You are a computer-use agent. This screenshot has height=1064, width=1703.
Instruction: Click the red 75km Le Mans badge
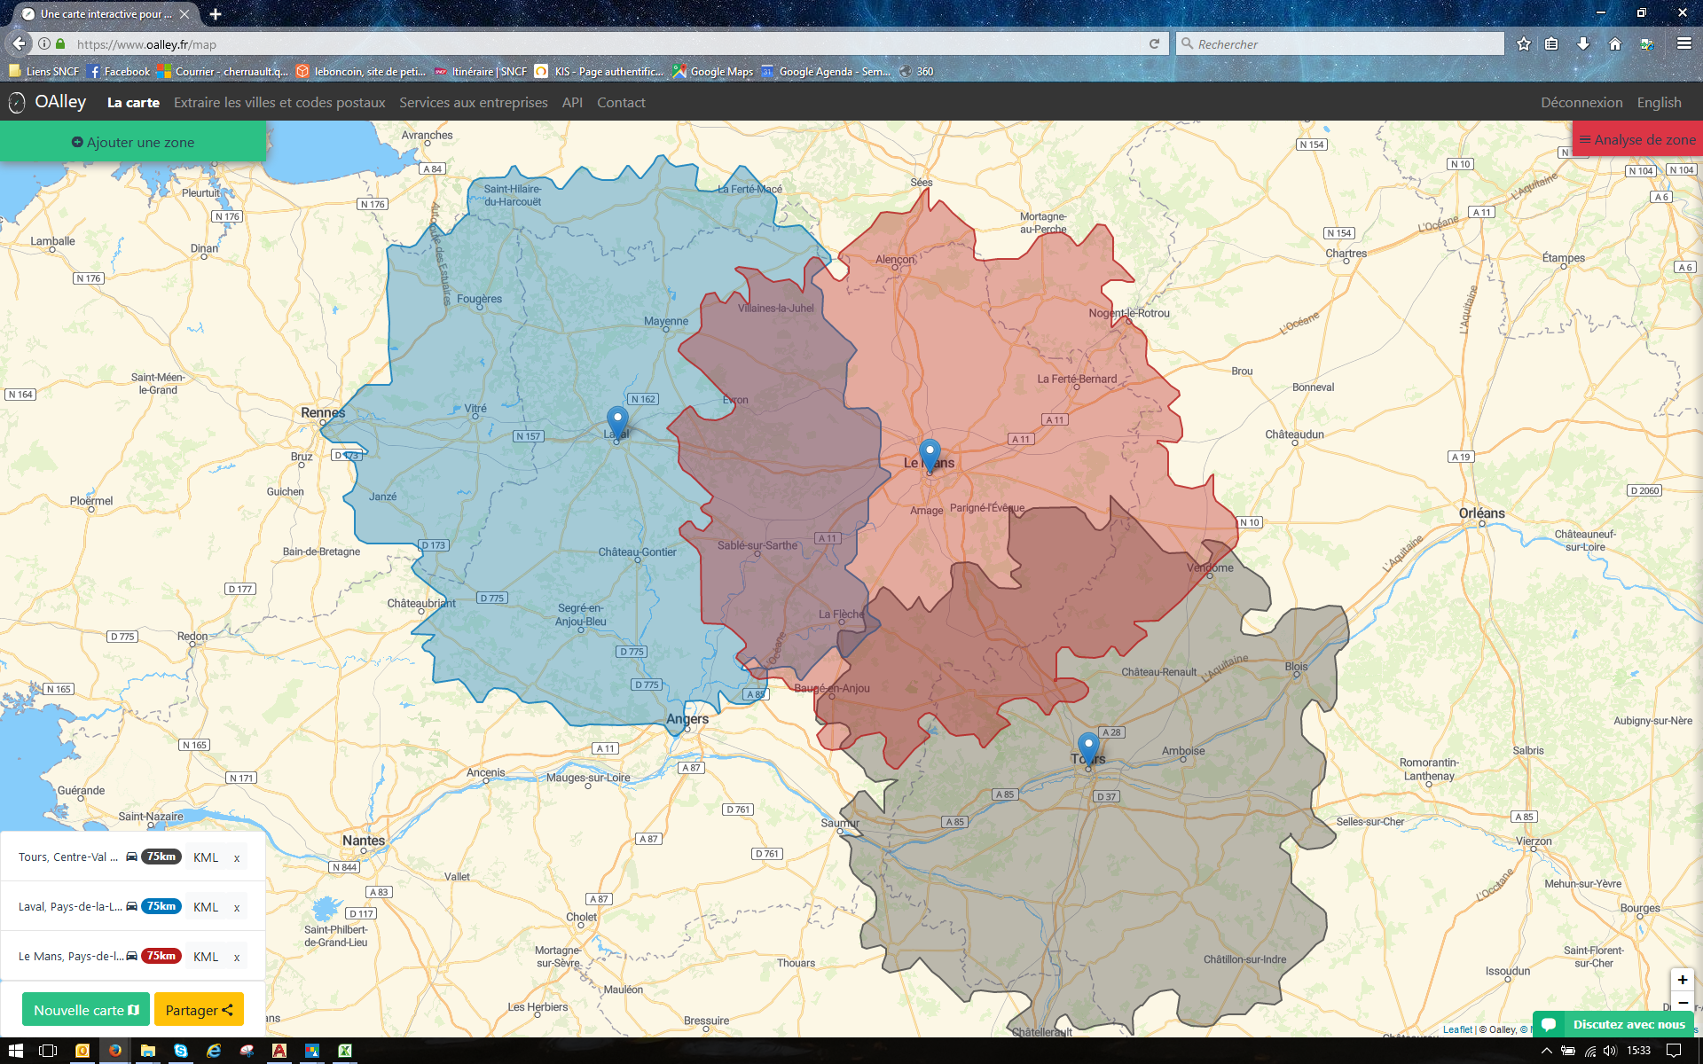point(161,956)
